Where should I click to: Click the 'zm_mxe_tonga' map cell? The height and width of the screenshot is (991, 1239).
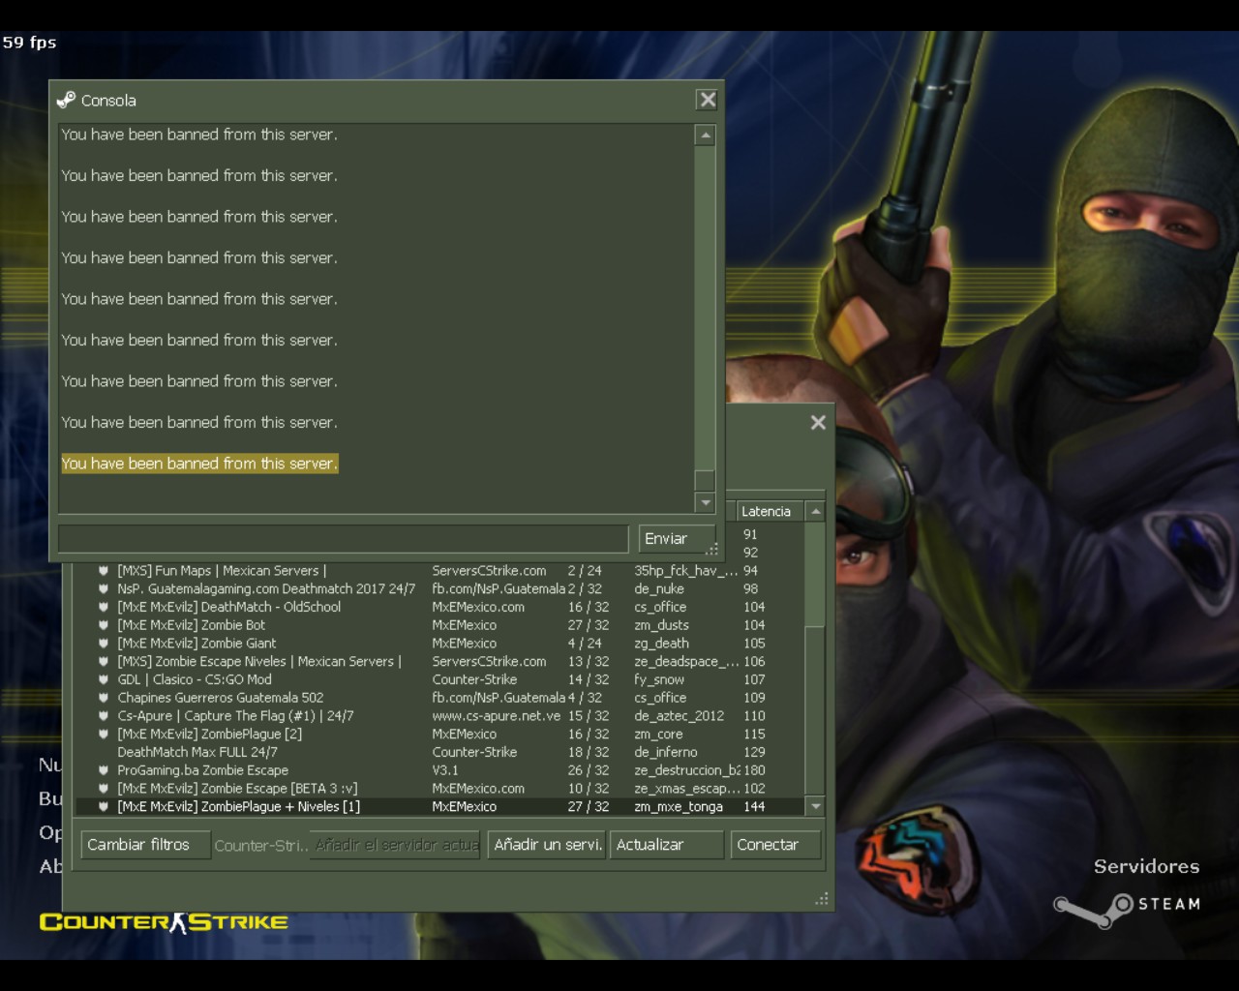[679, 806]
